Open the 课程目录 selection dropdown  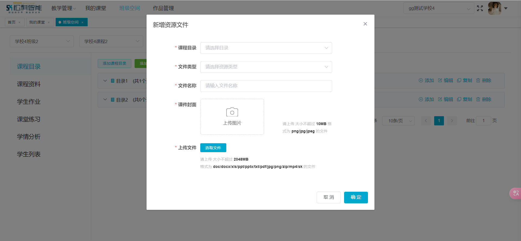[266, 48]
